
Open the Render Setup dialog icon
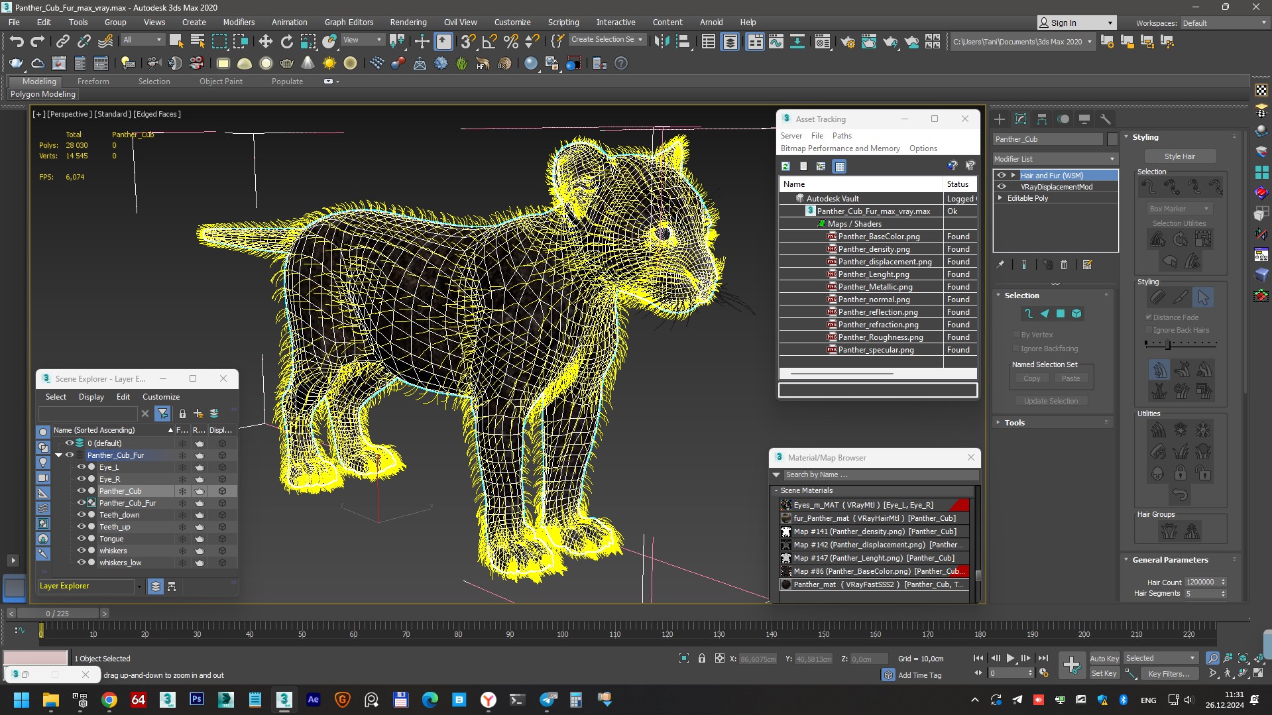[847, 42]
